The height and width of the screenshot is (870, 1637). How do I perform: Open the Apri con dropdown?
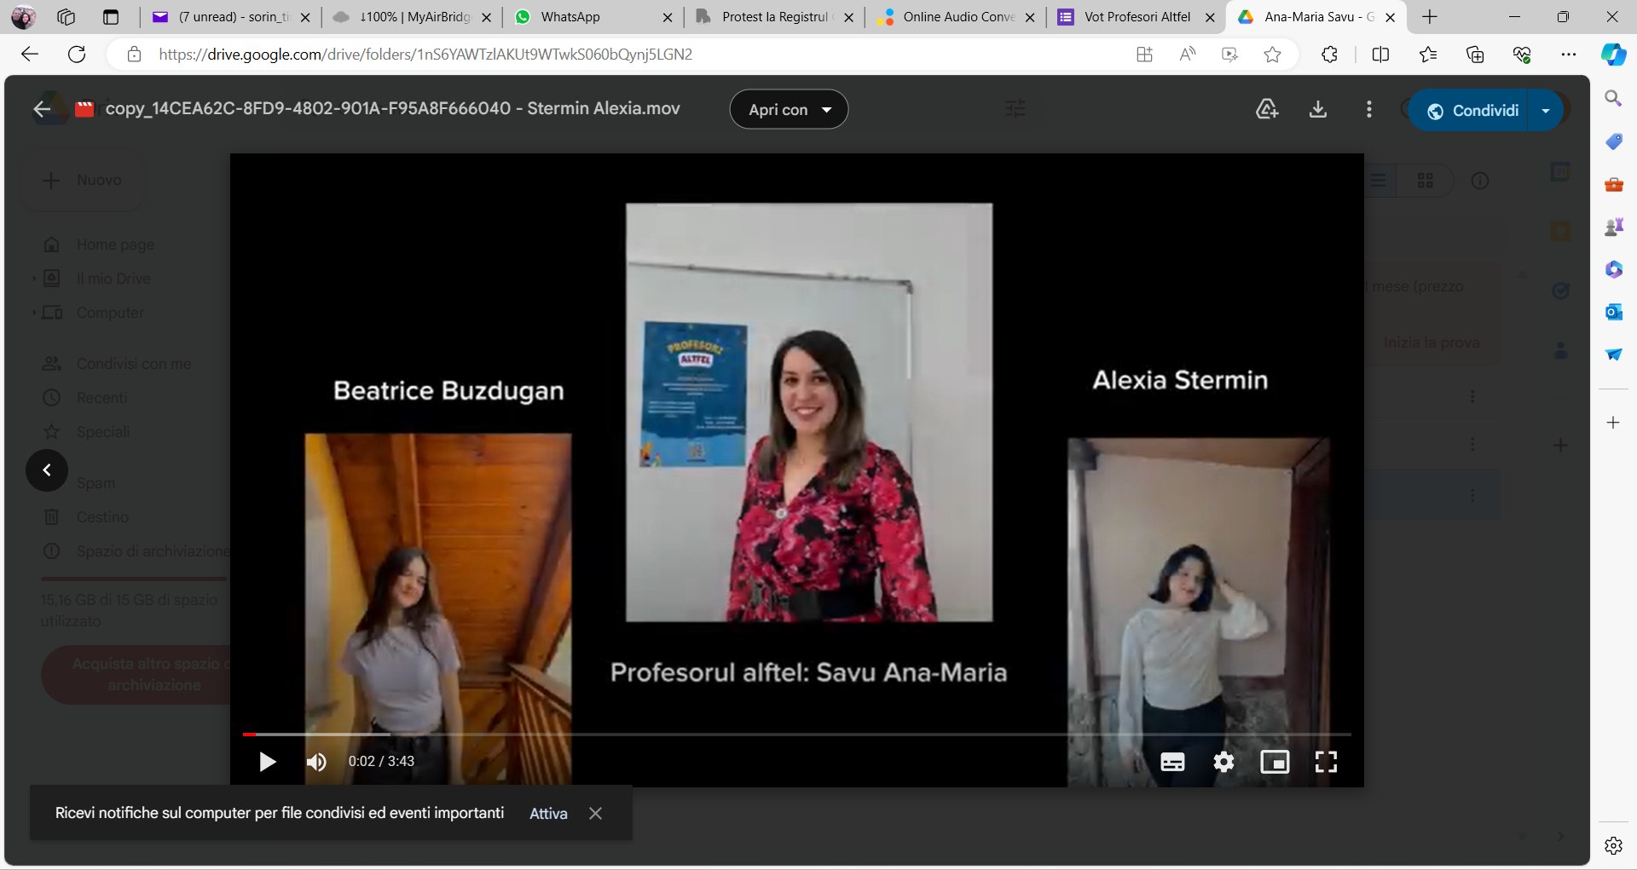pyautogui.click(x=788, y=109)
